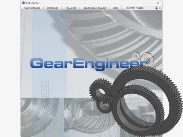Screen dimensions: 183x137
Task: Close the GearEngineer window
Action: [x=158, y=3]
